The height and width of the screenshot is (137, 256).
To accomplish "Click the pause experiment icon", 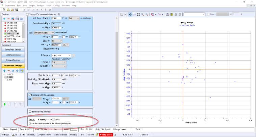I will pos(10,104).
